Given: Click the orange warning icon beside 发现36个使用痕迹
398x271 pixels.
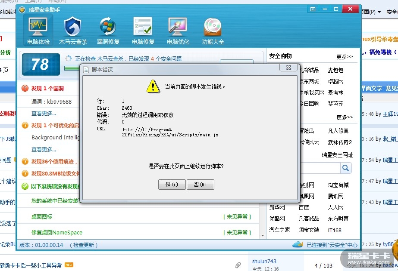Looking at the screenshot, I should pos(25,161).
